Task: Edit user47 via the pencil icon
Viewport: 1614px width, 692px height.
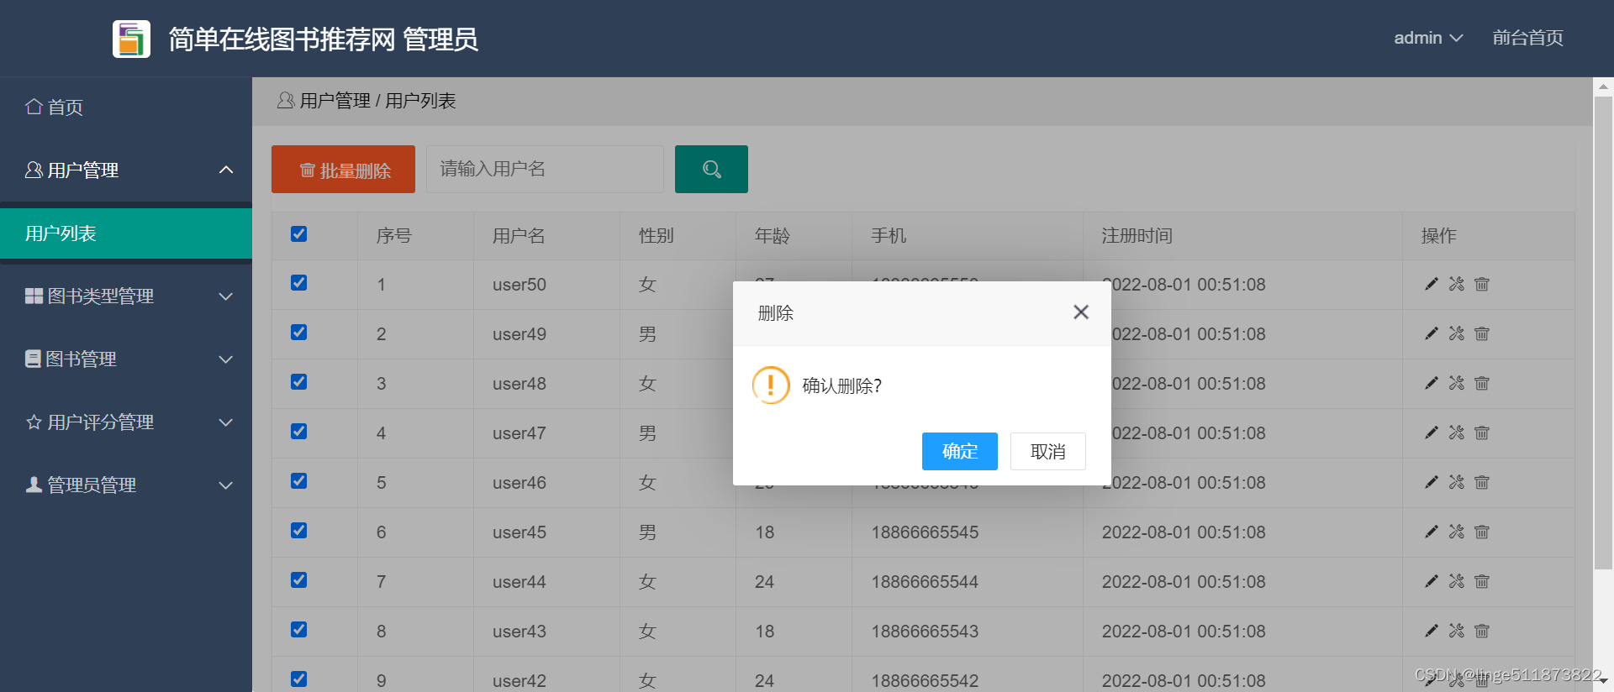Action: click(x=1432, y=432)
